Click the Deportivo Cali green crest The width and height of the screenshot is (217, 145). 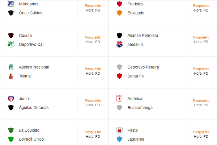tap(11, 44)
